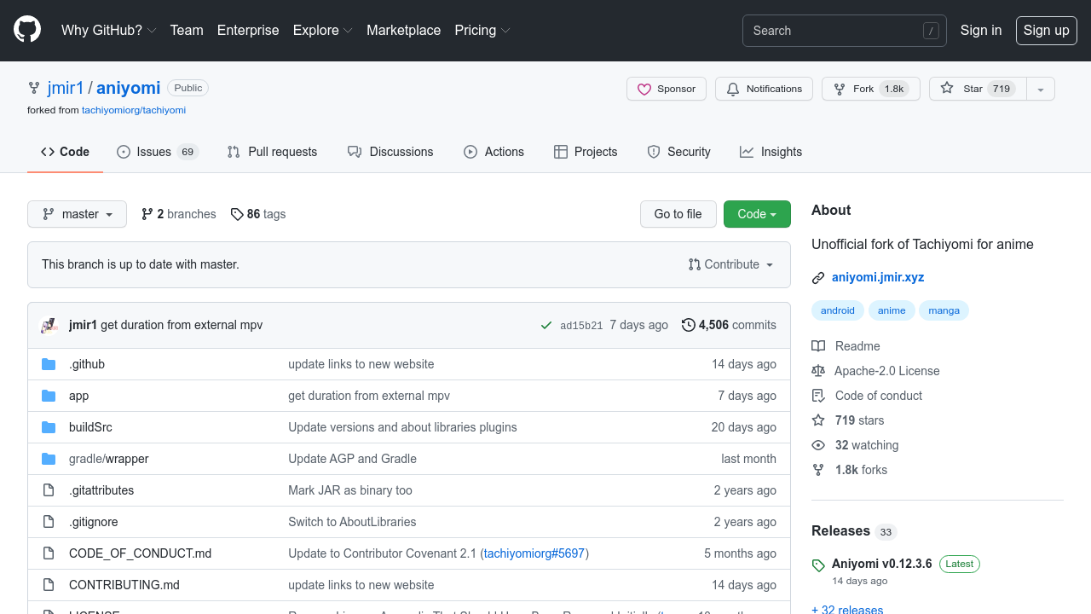Click the Go to file button
This screenshot has width=1091, height=614.
point(678,214)
